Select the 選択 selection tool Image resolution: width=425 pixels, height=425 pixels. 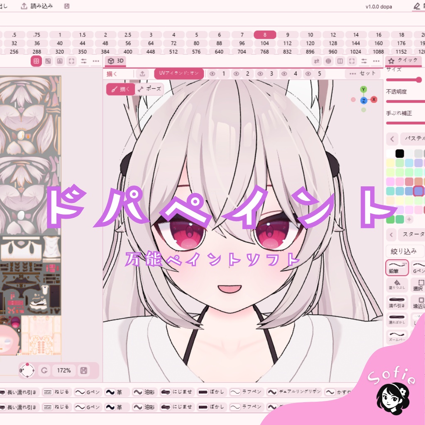click(x=418, y=285)
